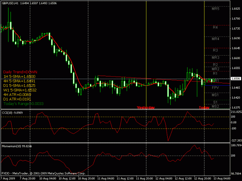
Task: Select the 0.00 level on CCI axis
Action: pyautogui.click(x=233, y=122)
